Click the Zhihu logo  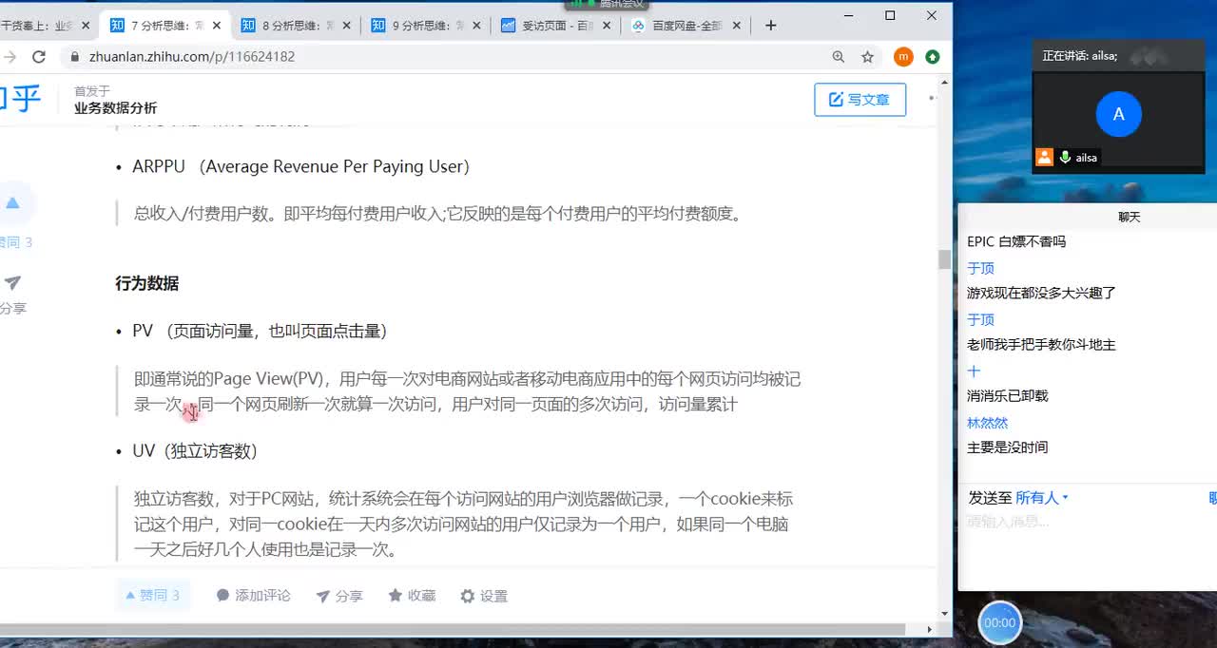tap(19, 99)
